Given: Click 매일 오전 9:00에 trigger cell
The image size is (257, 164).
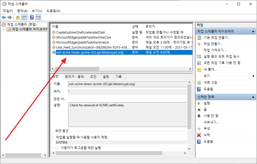Looking at the screenshot, I should pyautogui.click(x=158, y=52).
